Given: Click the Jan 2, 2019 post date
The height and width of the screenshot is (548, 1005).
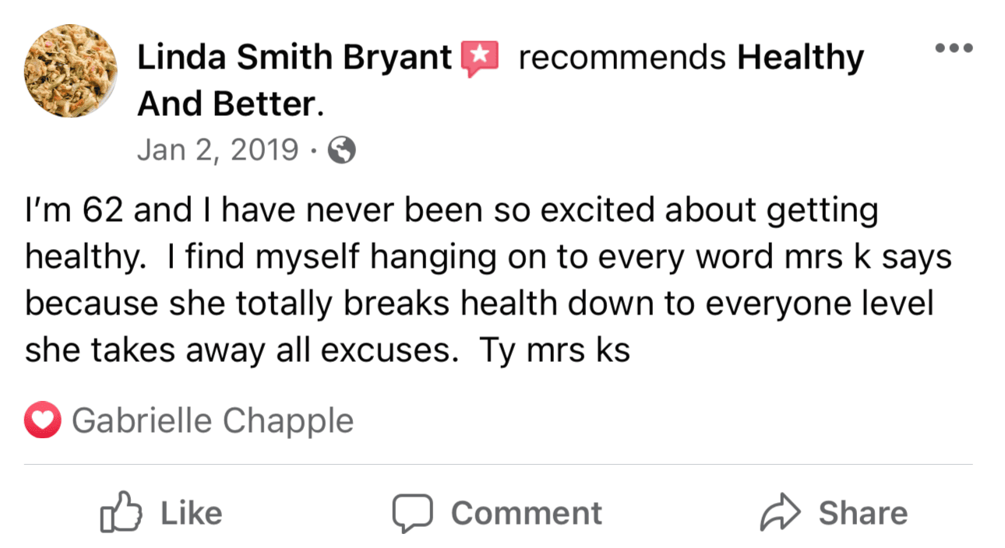Looking at the screenshot, I should tap(217, 150).
